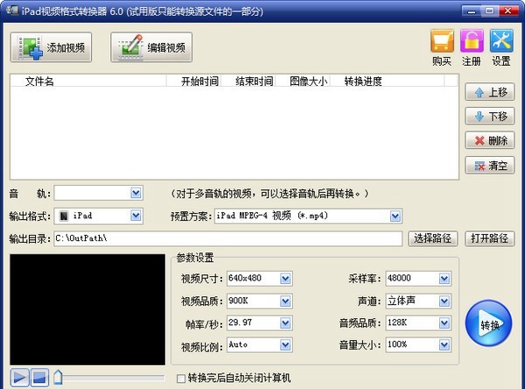The width and height of the screenshot is (525, 389).
Task: Clear the list with 清空
Action: click(489, 165)
